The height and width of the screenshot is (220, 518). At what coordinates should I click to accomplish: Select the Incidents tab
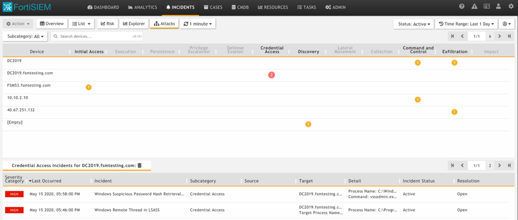coord(180,7)
